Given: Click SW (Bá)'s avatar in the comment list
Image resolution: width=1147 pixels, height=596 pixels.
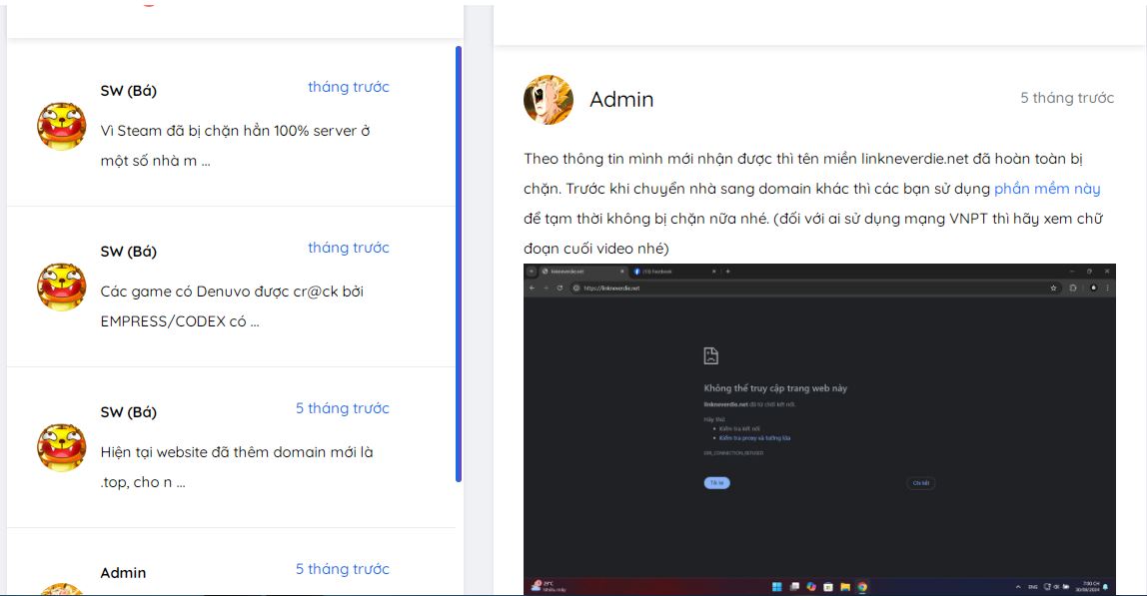Looking at the screenshot, I should 61,127.
